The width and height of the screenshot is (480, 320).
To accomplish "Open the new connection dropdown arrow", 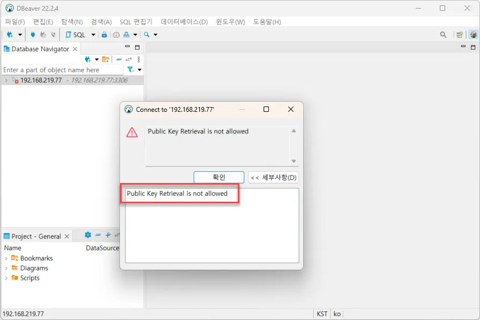I will tap(20, 34).
